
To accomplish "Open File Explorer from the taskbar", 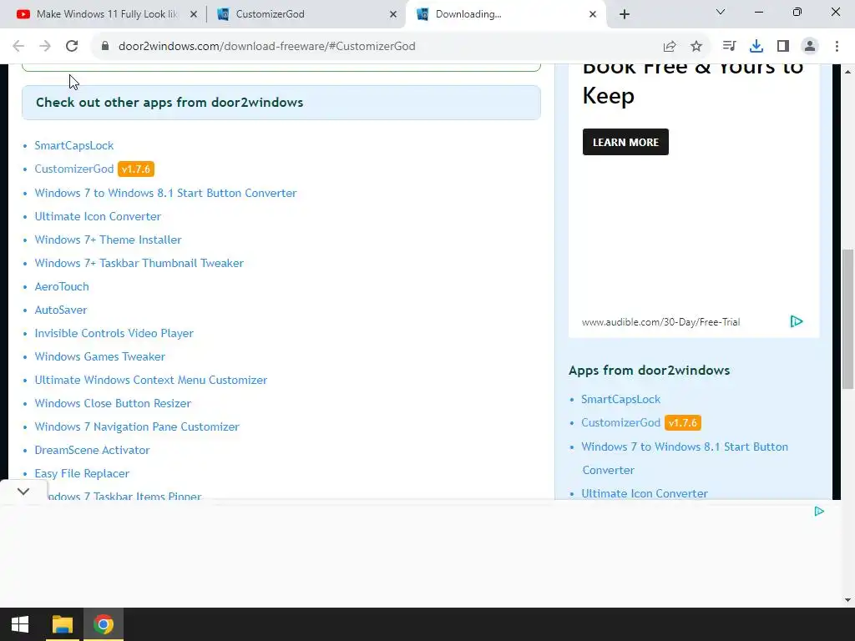I will click(x=62, y=624).
